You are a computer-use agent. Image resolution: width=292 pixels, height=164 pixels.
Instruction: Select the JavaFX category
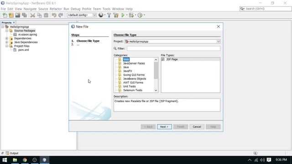128,71
